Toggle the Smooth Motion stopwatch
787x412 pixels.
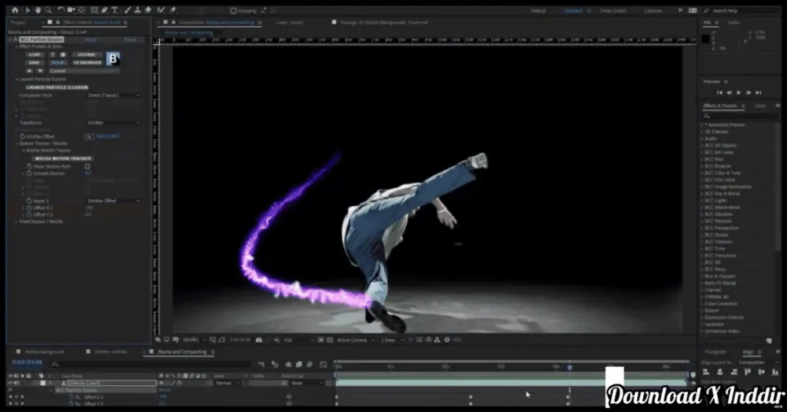coord(29,173)
